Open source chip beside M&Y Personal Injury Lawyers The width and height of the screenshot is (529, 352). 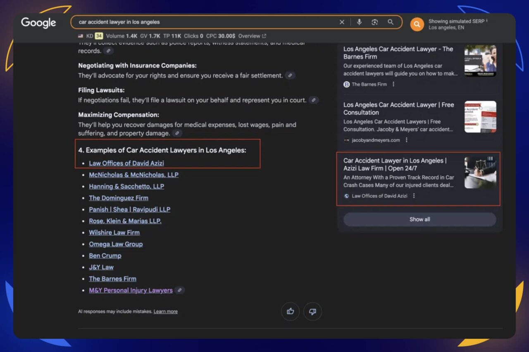click(x=179, y=290)
